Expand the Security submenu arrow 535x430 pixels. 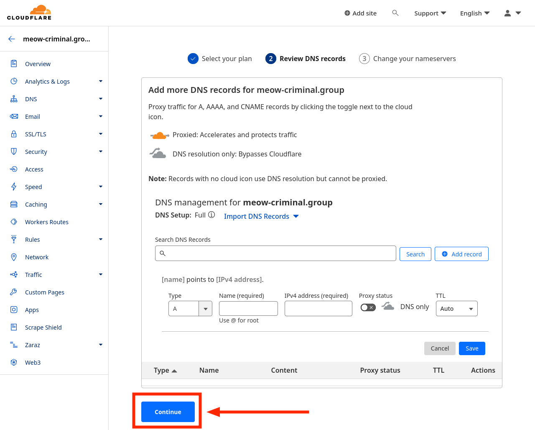(101, 151)
